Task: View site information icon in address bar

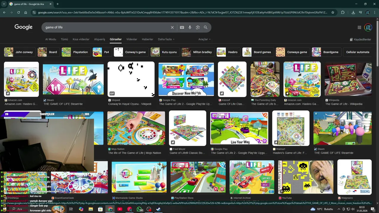Action: coord(34,12)
